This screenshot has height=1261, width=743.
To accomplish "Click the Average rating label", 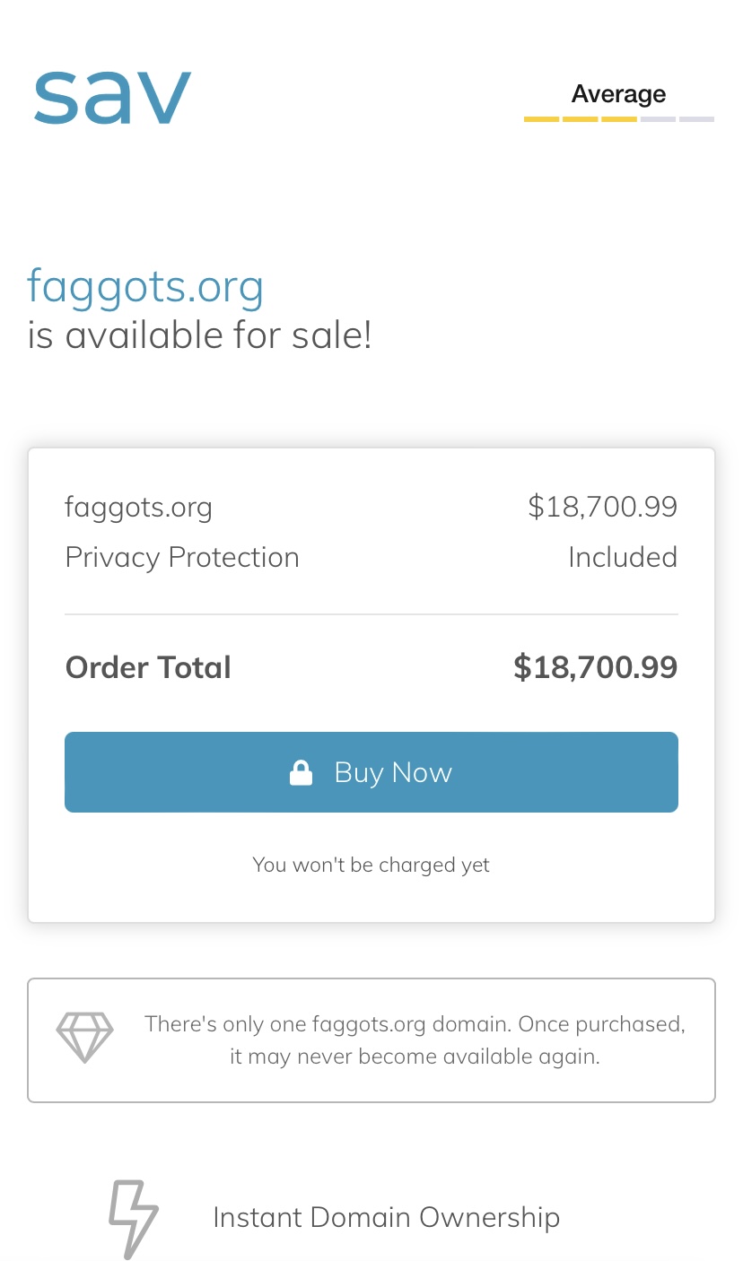I will [x=618, y=94].
